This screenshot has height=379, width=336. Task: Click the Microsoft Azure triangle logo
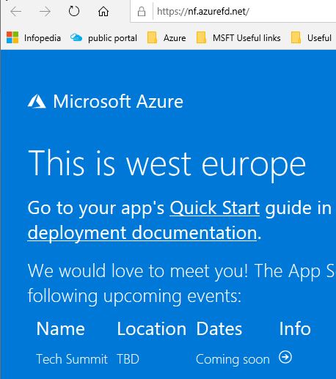[37, 101]
